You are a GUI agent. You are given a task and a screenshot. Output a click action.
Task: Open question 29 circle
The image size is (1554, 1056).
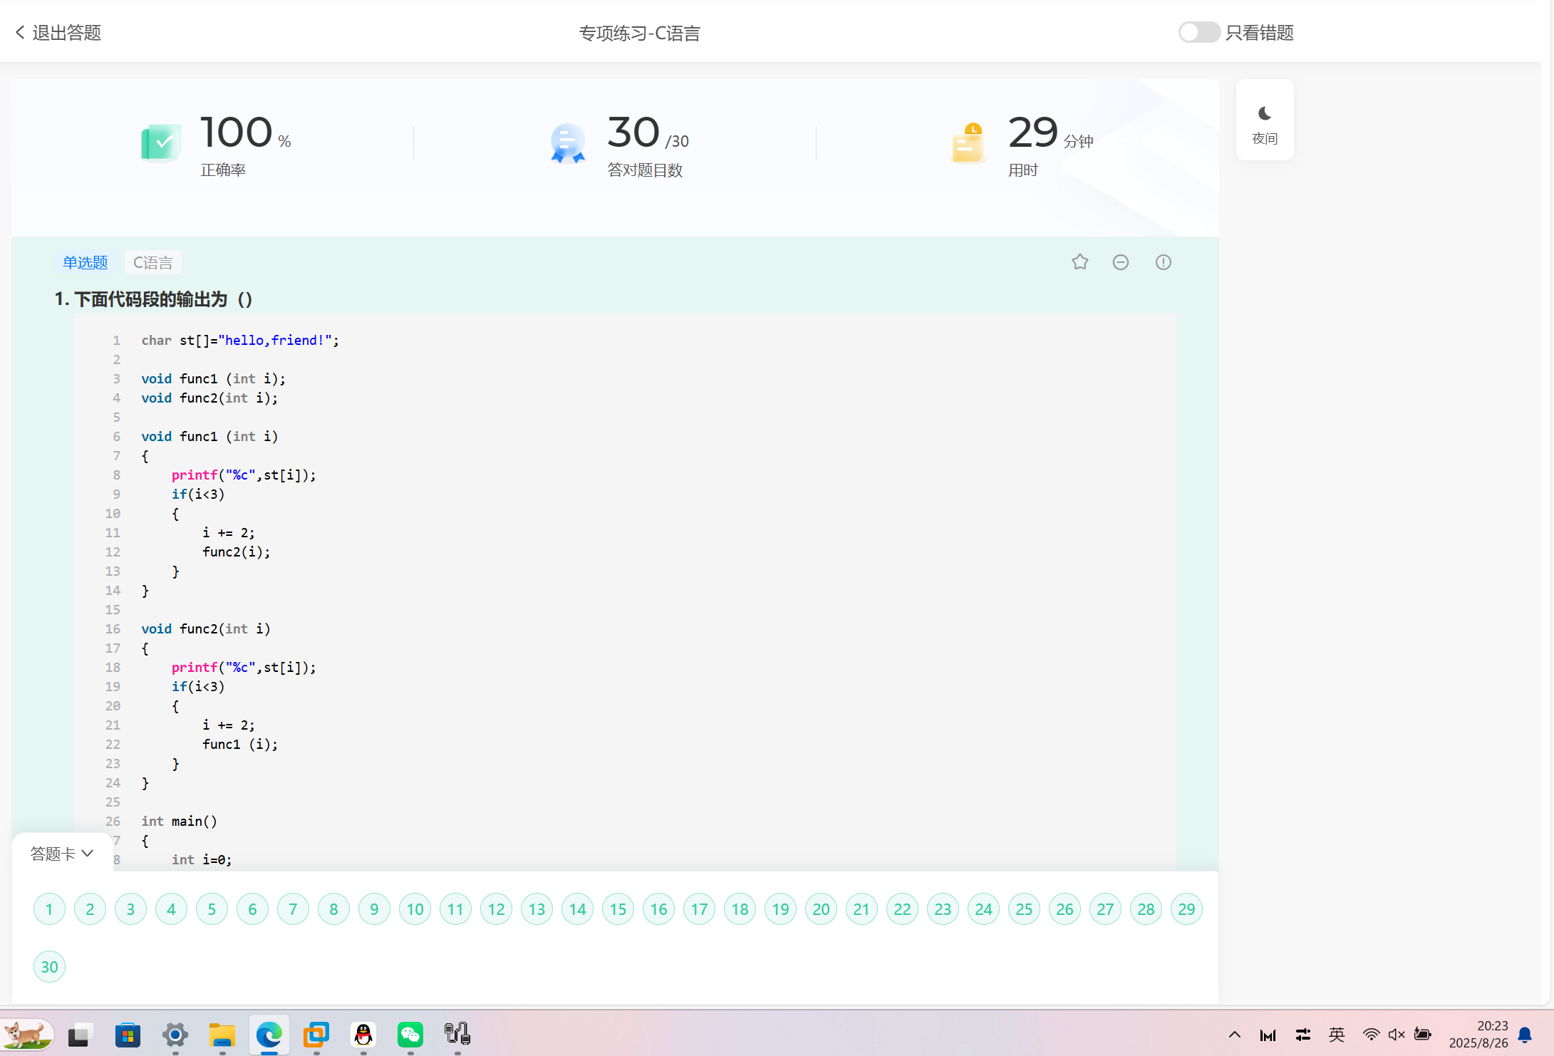coord(1186,909)
